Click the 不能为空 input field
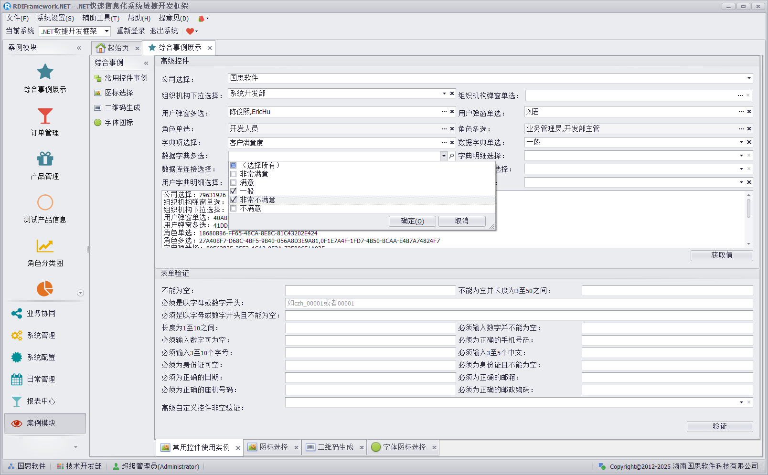The height and width of the screenshot is (475, 768). [370, 291]
